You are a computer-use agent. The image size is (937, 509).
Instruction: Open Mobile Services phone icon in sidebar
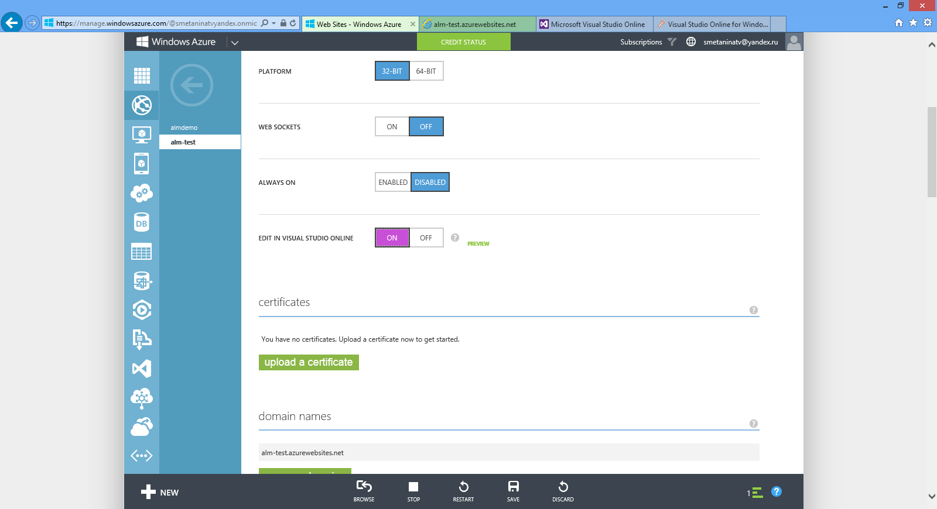click(142, 164)
